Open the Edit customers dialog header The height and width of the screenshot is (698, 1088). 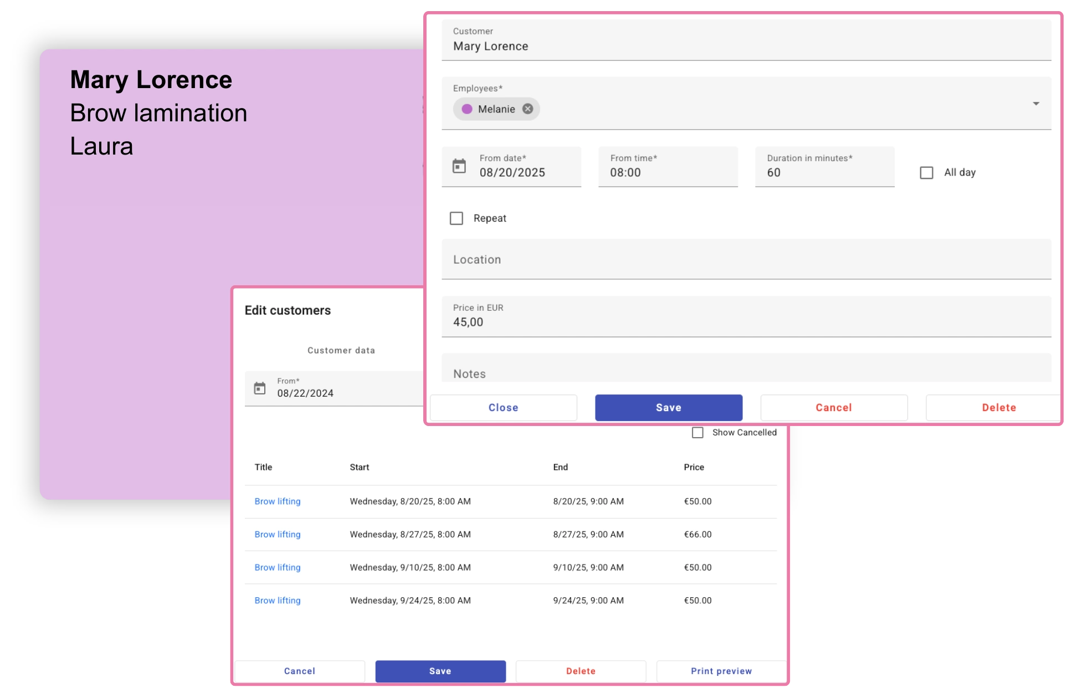coord(288,310)
